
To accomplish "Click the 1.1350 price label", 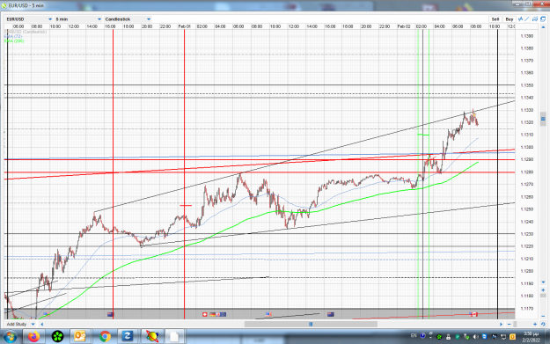I will click(527, 85).
